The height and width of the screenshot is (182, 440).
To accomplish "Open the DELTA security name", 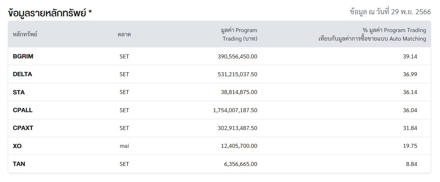I will pos(22,74).
